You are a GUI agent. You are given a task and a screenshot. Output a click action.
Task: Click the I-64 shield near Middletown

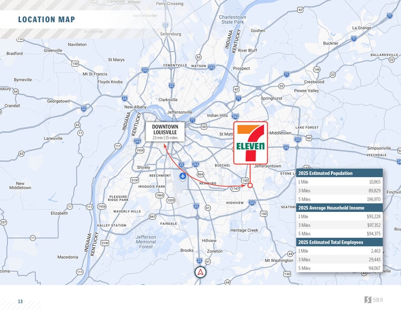coord(286,147)
